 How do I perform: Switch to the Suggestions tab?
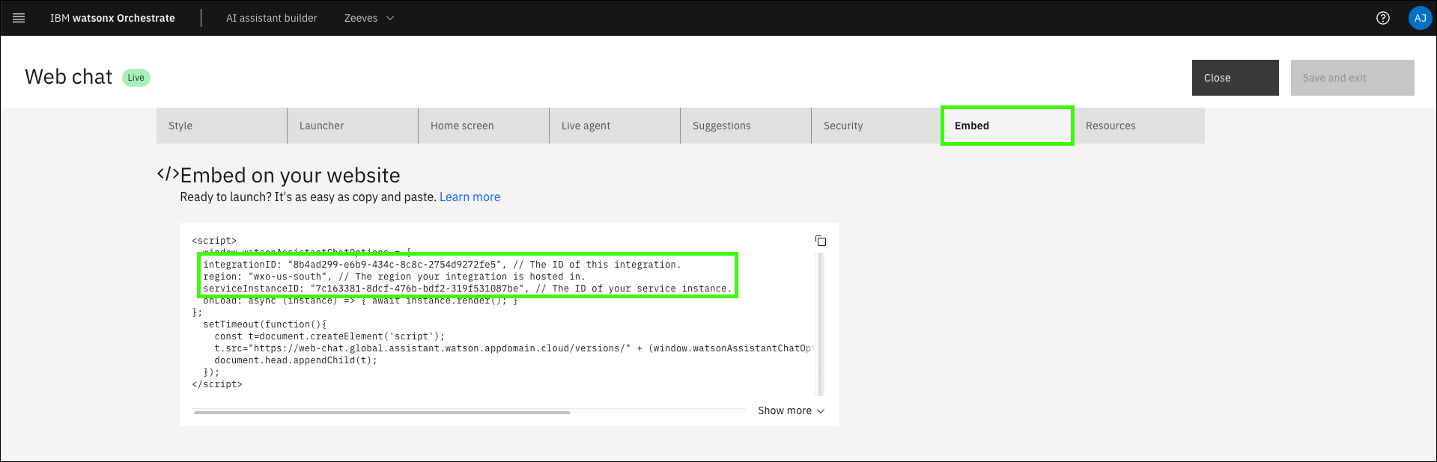coord(745,126)
